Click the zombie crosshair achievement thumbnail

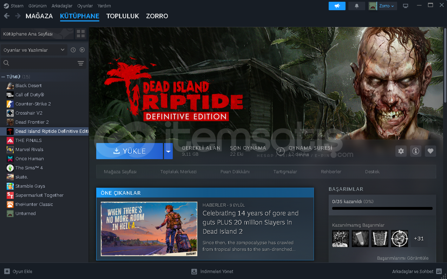pyautogui.click(x=400, y=239)
